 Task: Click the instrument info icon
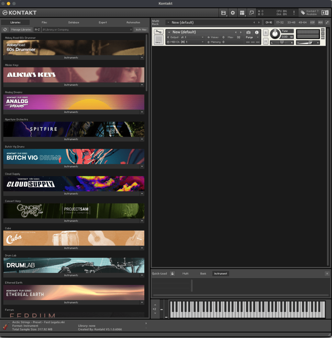click(256, 32)
